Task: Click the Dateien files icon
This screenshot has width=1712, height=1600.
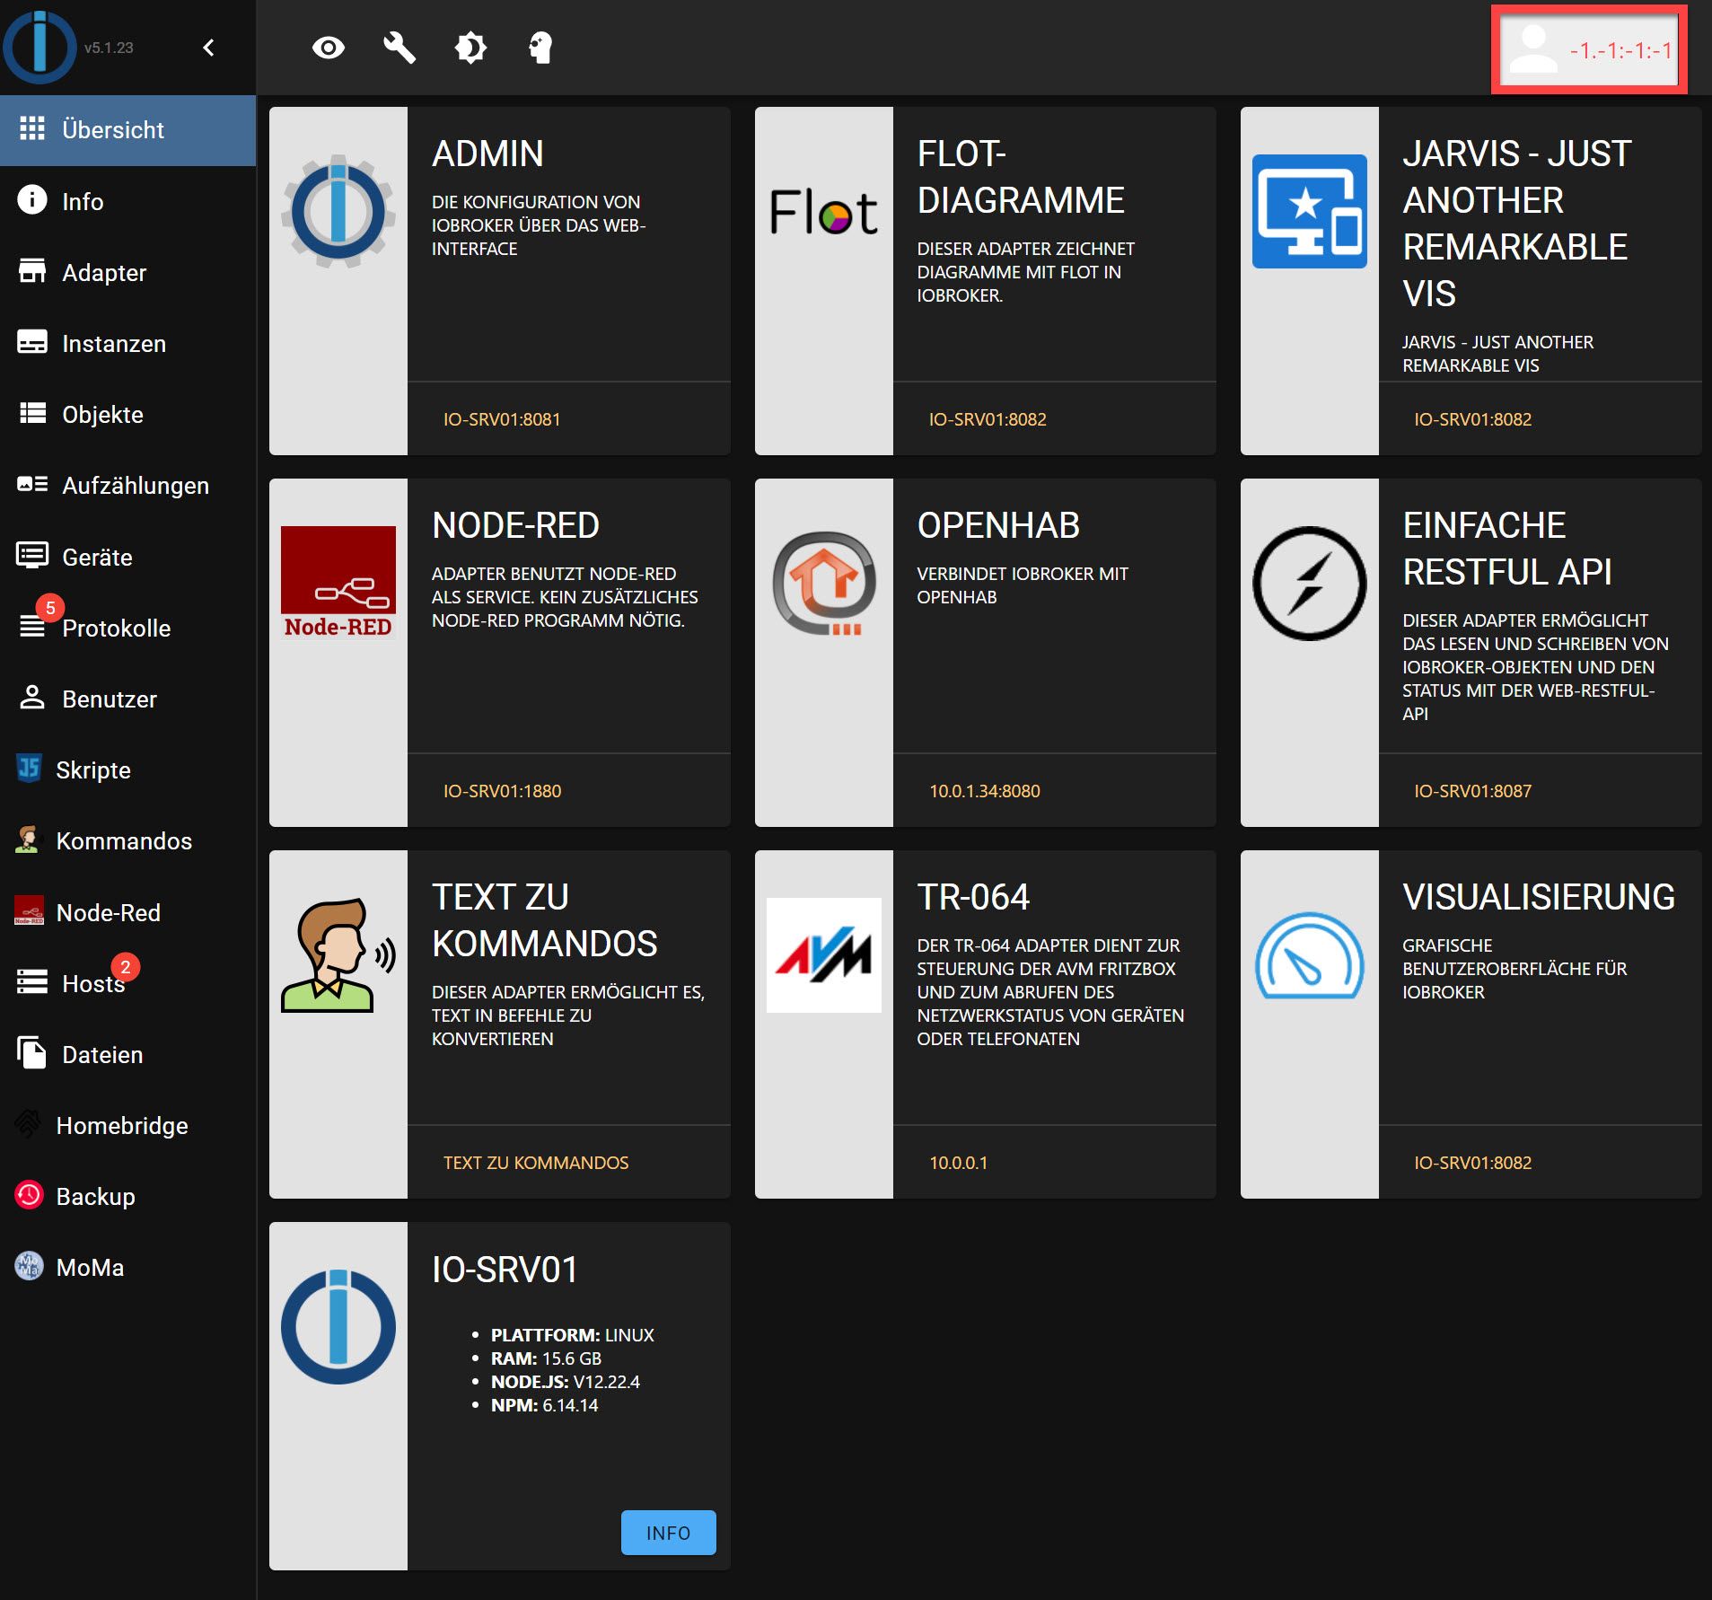Action: 32,1052
